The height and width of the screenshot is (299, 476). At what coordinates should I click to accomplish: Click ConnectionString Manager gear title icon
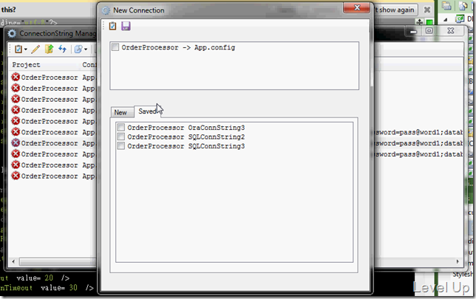pyautogui.click(x=12, y=33)
